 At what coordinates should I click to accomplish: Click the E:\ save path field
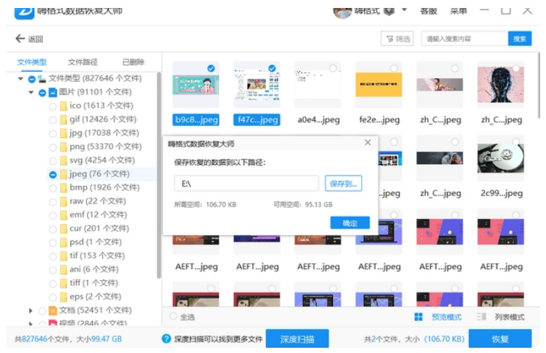[x=247, y=184]
